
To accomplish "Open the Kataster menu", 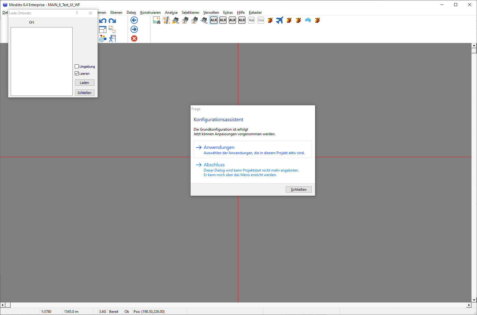I will click(255, 13).
